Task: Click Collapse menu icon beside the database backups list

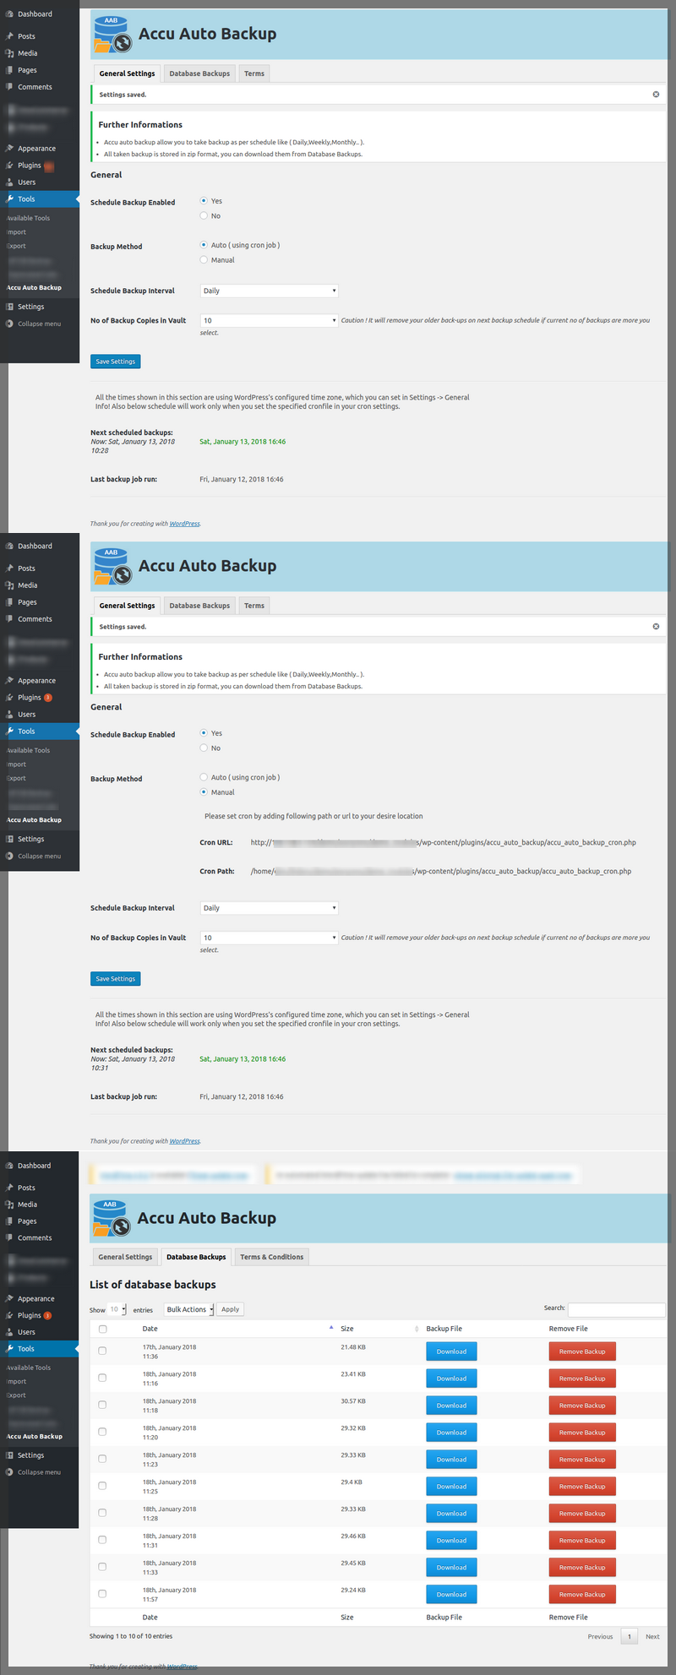Action: point(9,1472)
